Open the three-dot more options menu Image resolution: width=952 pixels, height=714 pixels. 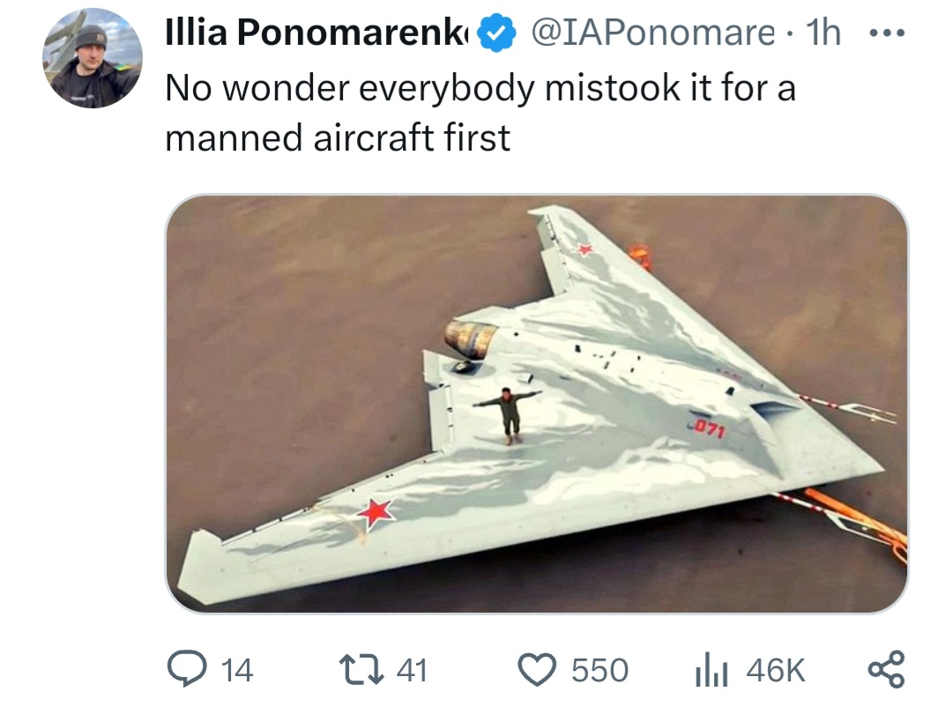[x=887, y=33]
